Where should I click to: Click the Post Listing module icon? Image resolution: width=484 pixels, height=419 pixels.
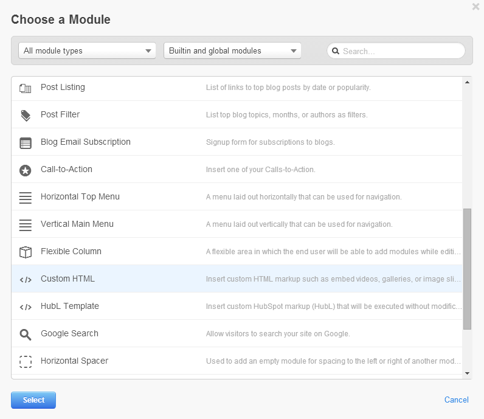[26, 89]
